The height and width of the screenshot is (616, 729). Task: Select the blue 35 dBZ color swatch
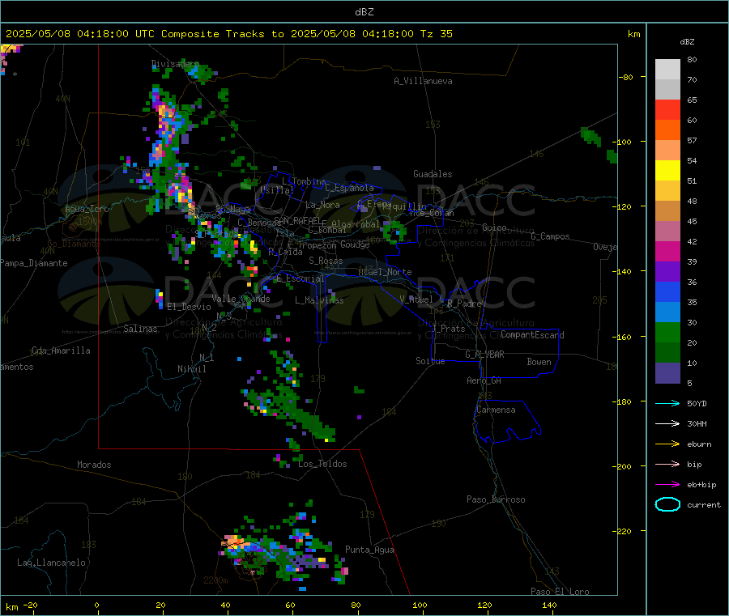(667, 292)
